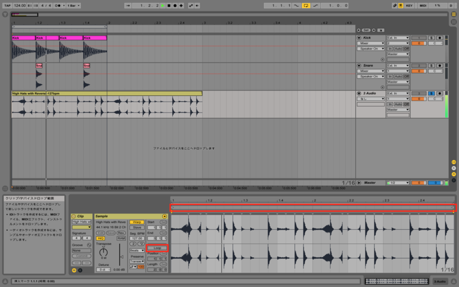Toggle the yellow arrangement Loop switch
The height and width of the screenshot is (287, 459).
pos(306,6)
